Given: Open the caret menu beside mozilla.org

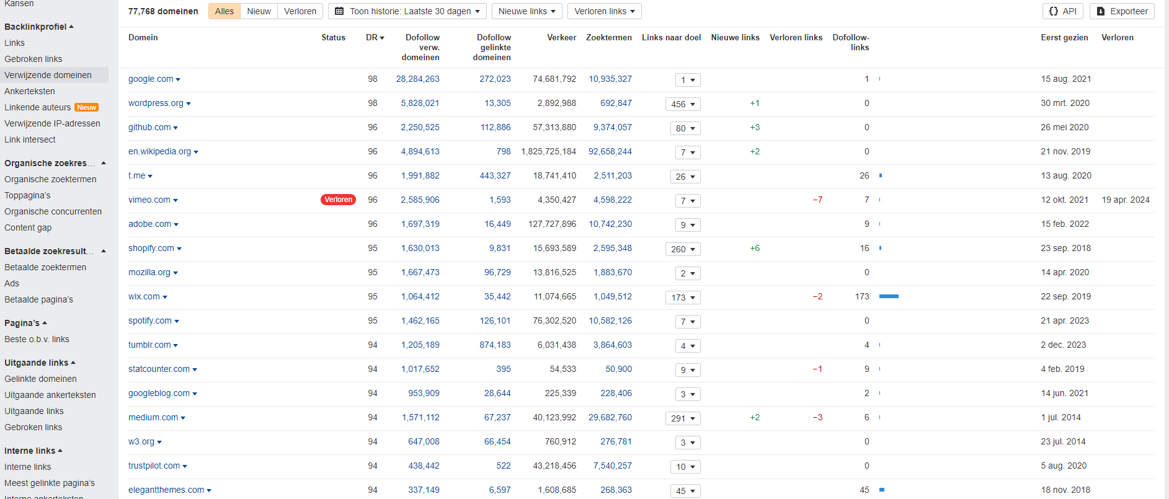Looking at the screenshot, I should [176, 273].
